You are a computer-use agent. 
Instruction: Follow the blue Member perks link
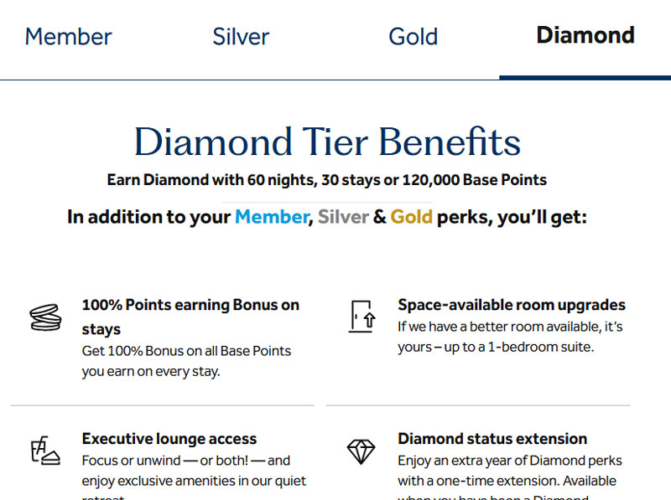[271, 217]
